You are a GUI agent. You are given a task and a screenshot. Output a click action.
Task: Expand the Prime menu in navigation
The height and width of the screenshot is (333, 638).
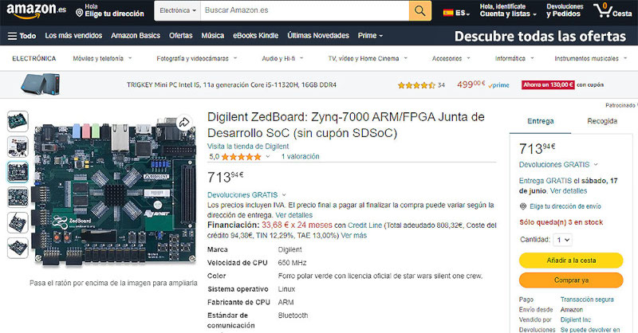click(x=370, y=36)
